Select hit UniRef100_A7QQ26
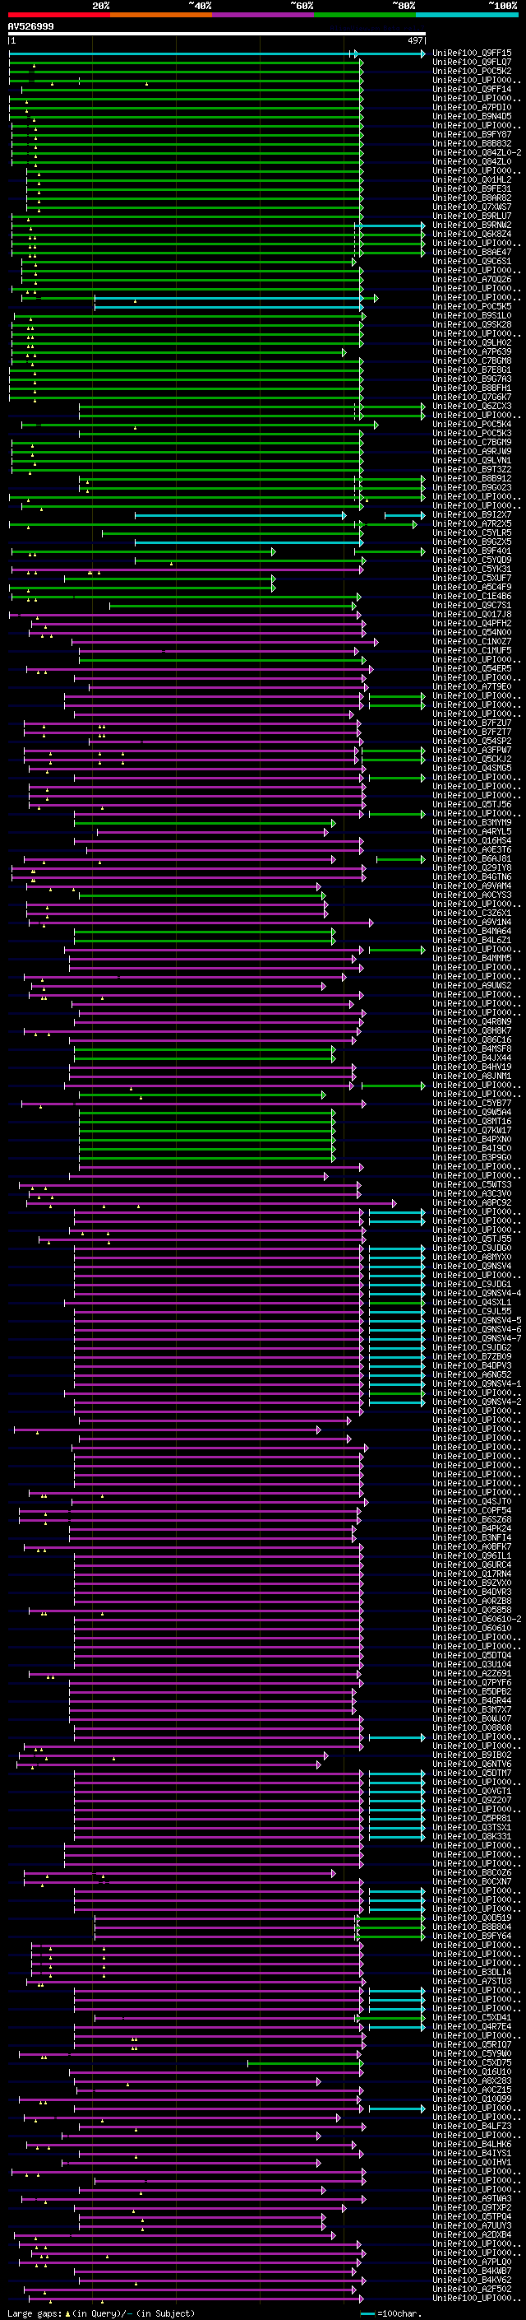This screenshot has height=2320, width=526. click(x=472, y=280)
